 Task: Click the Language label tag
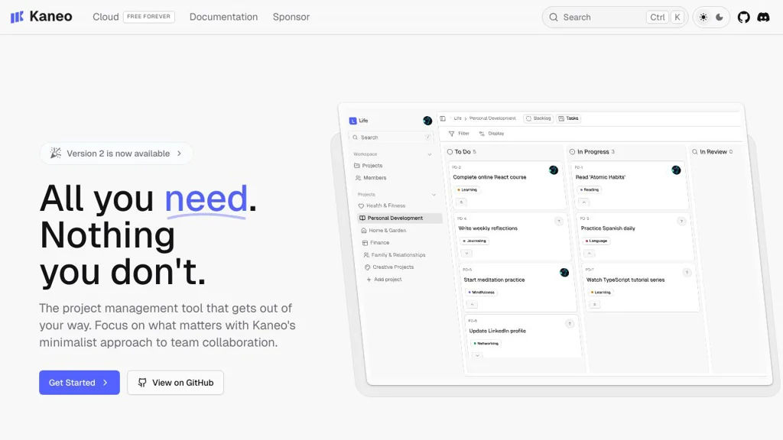[x=596, y=241]
